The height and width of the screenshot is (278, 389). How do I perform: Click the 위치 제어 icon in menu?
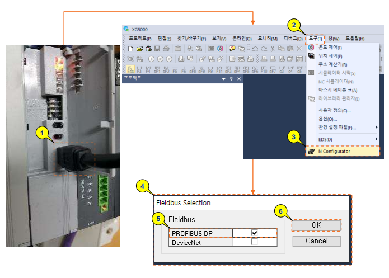311,56
